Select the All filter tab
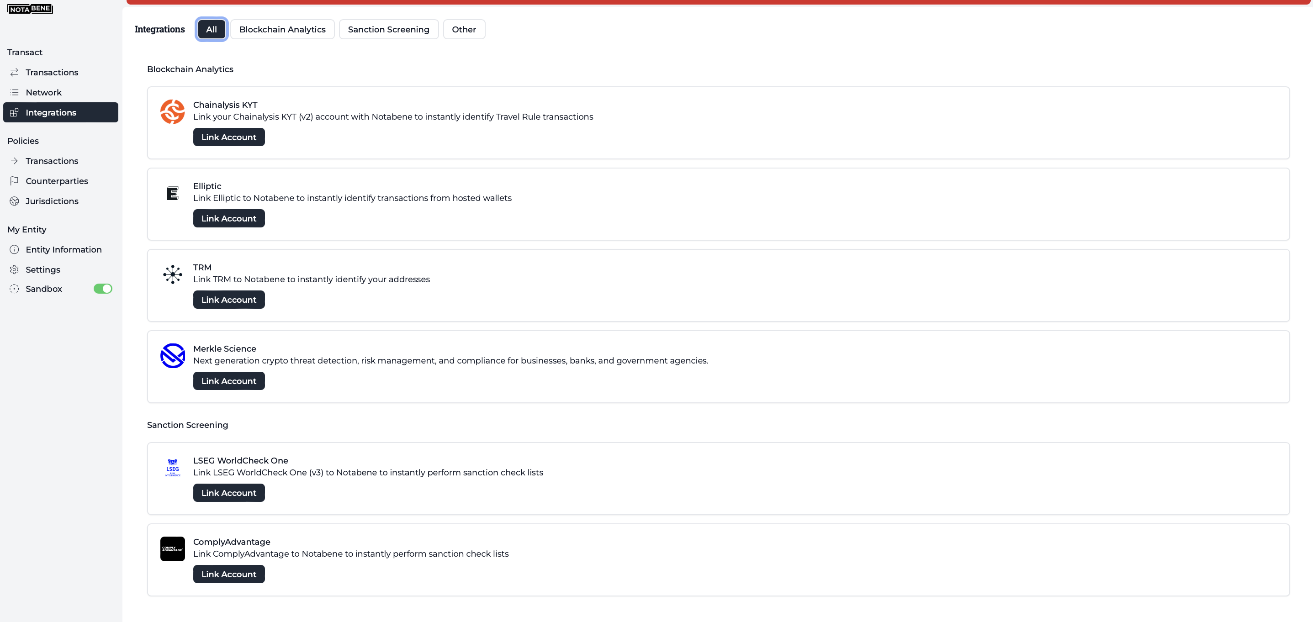Screen dimensions: 1313x622 pos(212,30)
